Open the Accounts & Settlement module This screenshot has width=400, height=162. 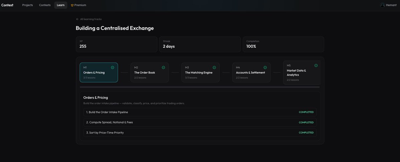[x=251, y=72]
